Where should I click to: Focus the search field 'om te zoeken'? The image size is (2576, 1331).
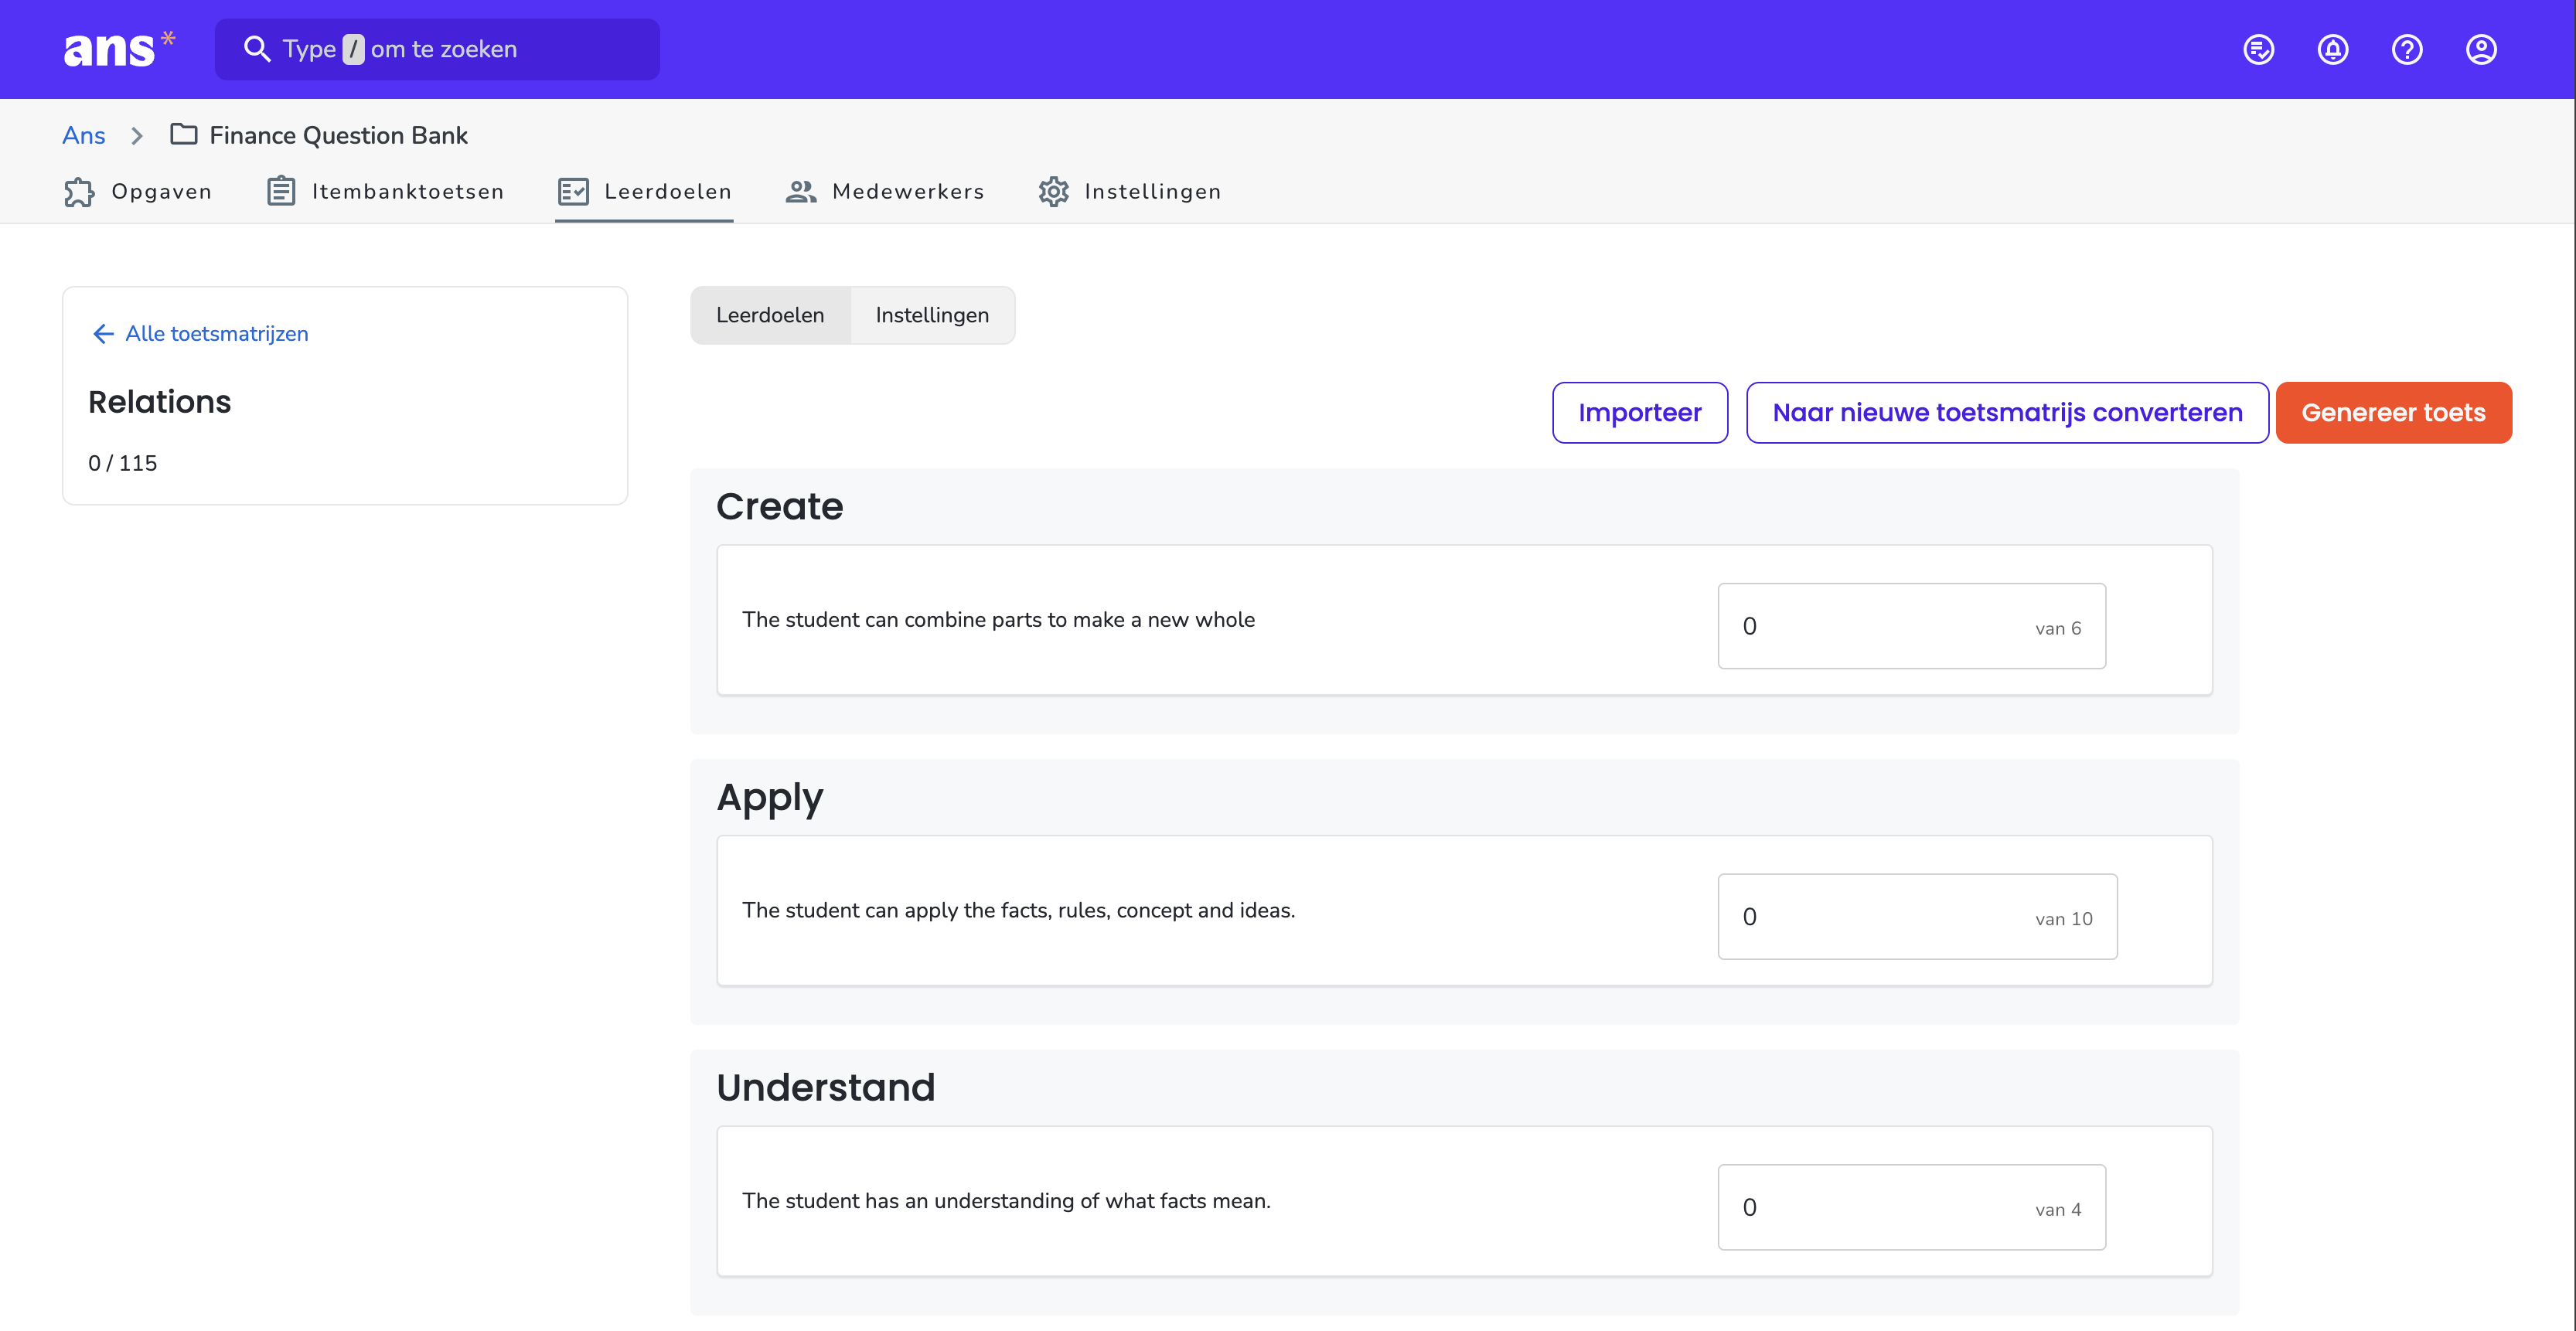(x=437, y=49)
